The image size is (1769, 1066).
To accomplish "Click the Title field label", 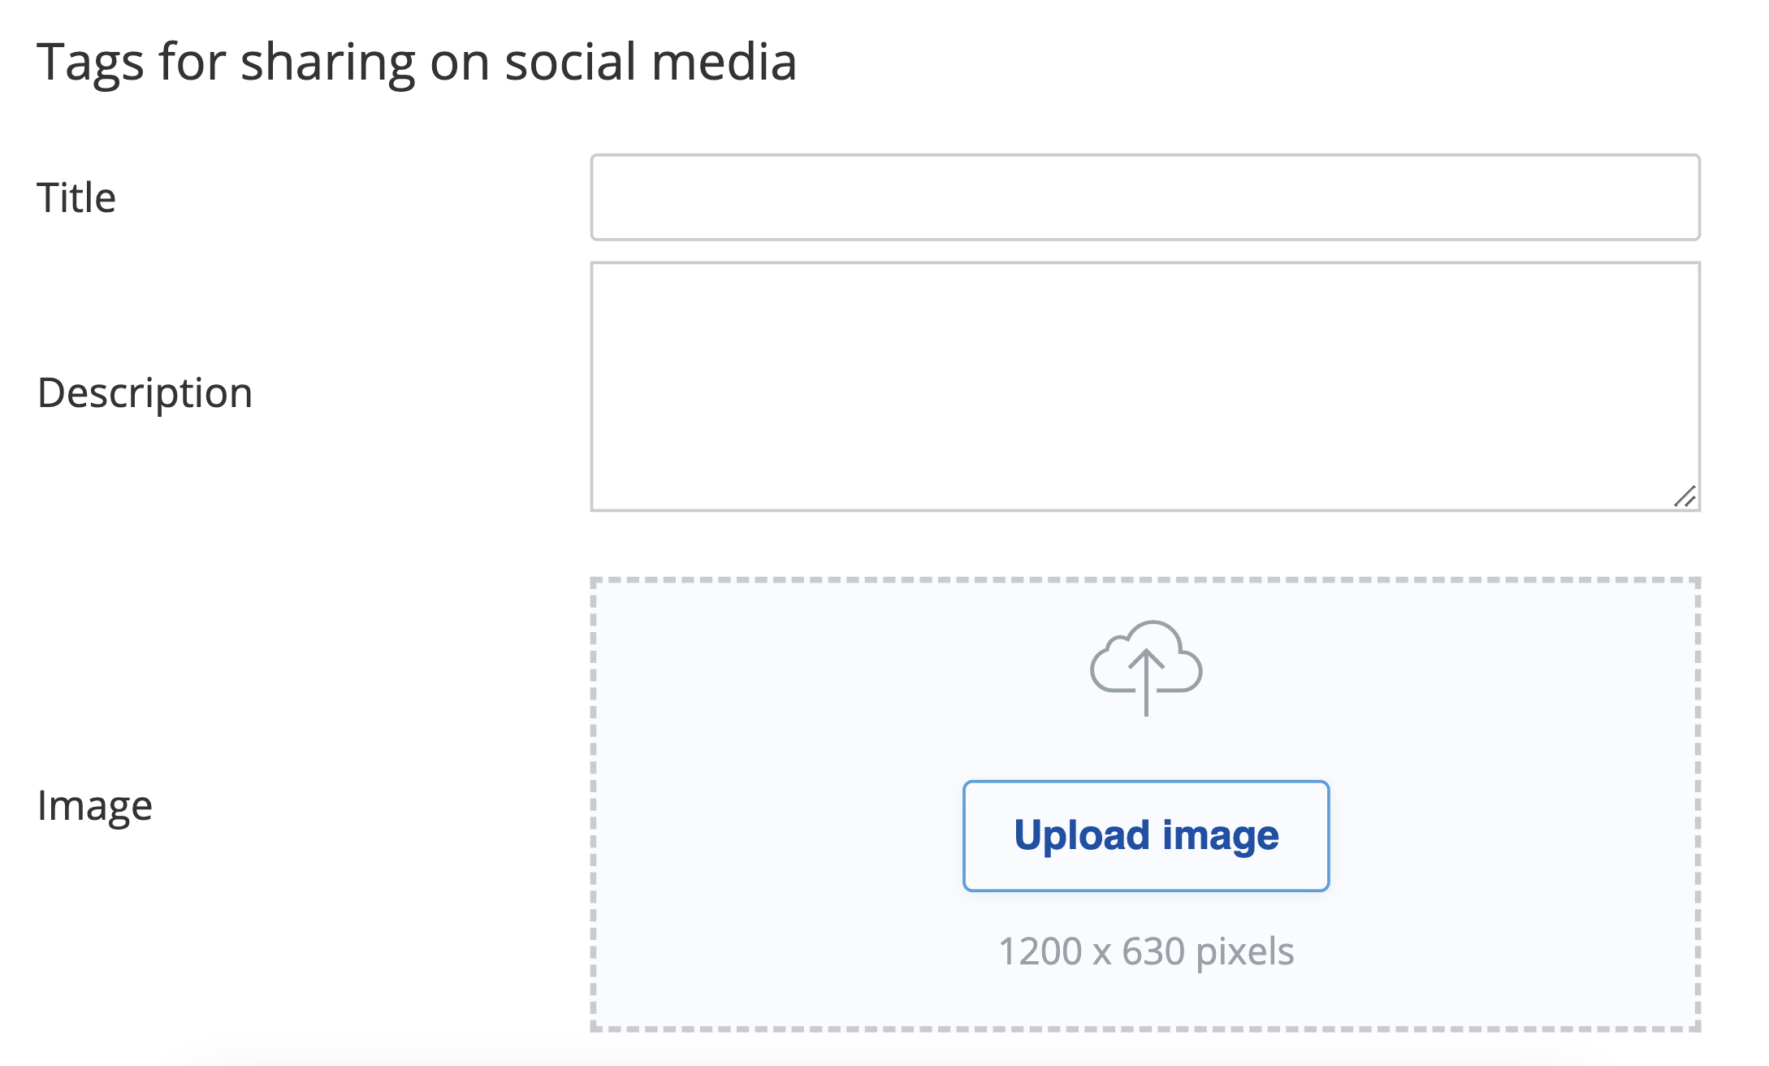I will [76, 197].
